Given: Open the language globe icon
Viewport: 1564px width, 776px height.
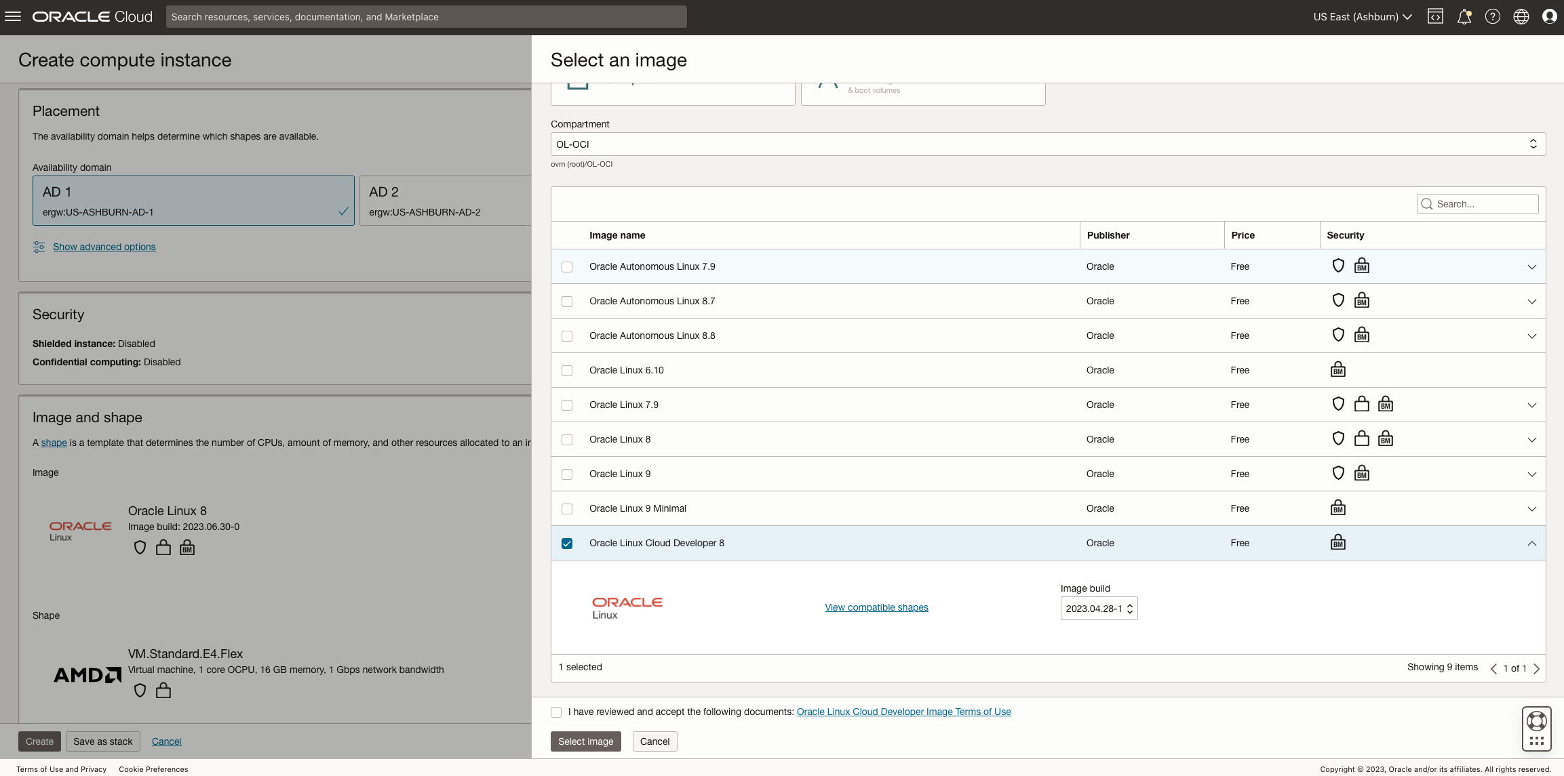Looking at the screenshot, I should [x=1521, y=16].
